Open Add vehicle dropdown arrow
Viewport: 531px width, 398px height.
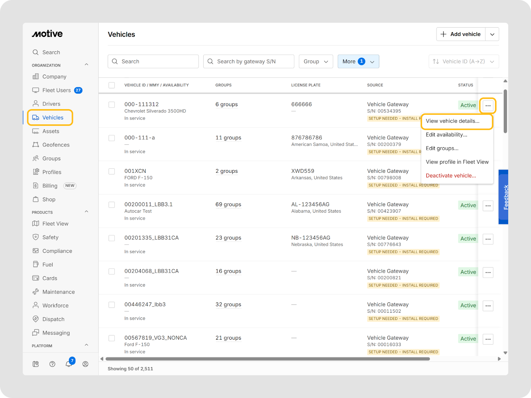click(492, 34)
